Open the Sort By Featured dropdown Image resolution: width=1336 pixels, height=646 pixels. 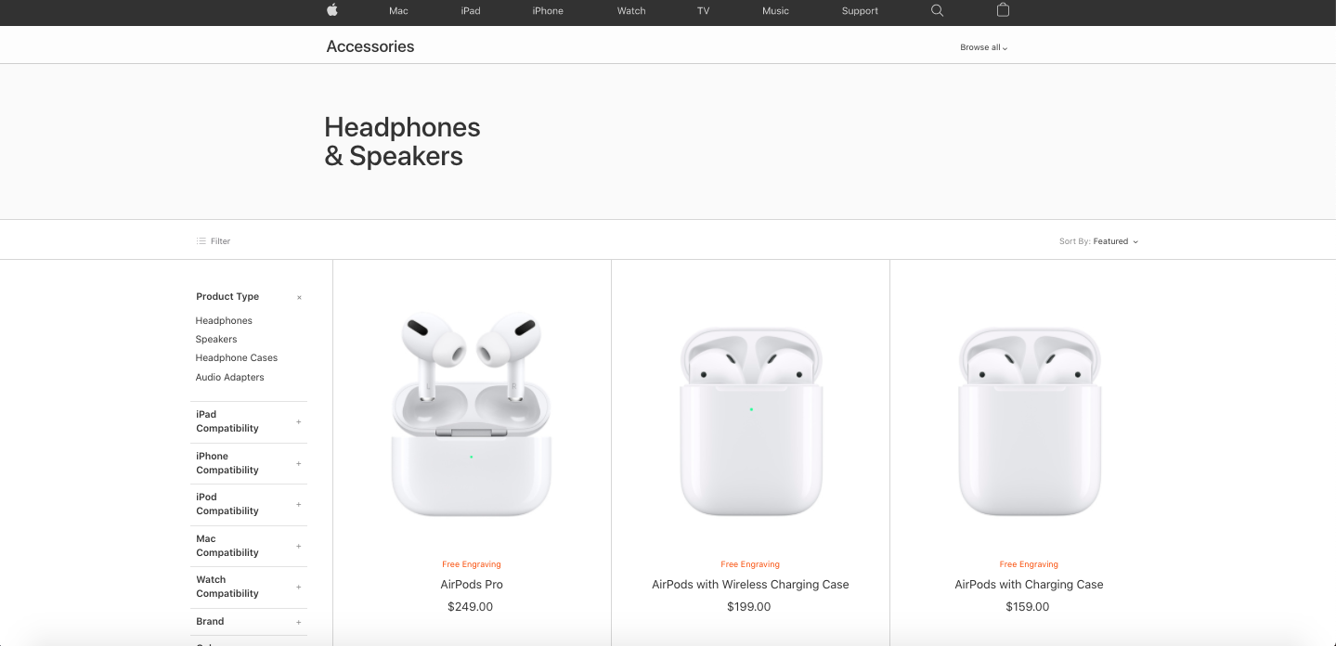coord(1098,241)
